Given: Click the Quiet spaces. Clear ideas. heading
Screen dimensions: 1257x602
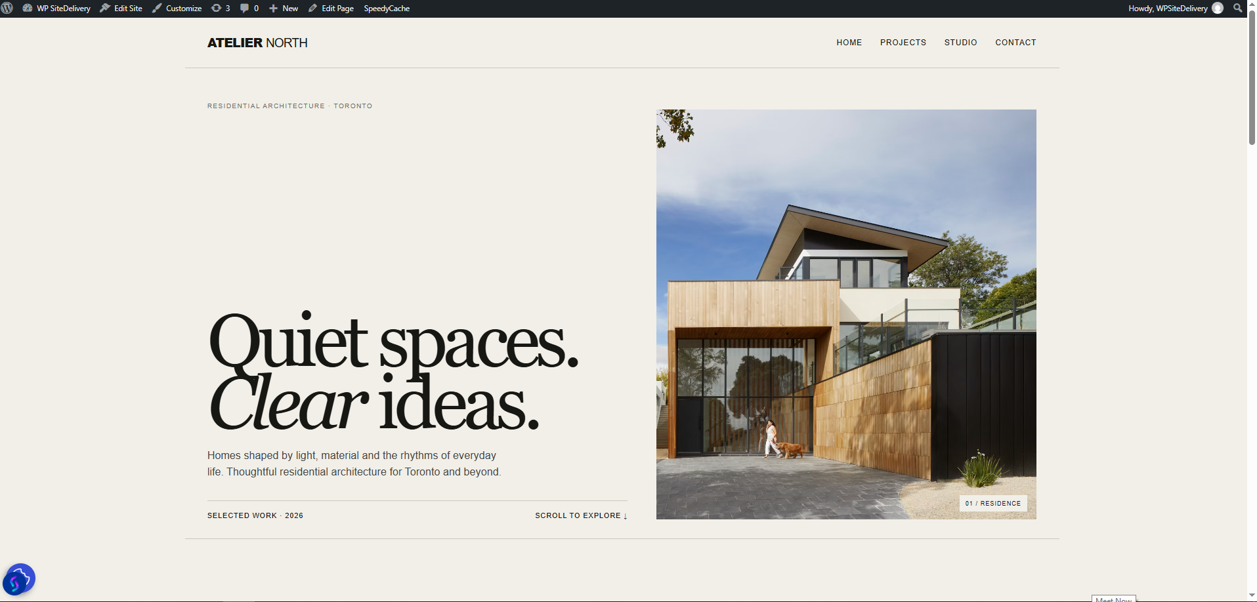Looking at the screenshot, I should click(393, 372).
